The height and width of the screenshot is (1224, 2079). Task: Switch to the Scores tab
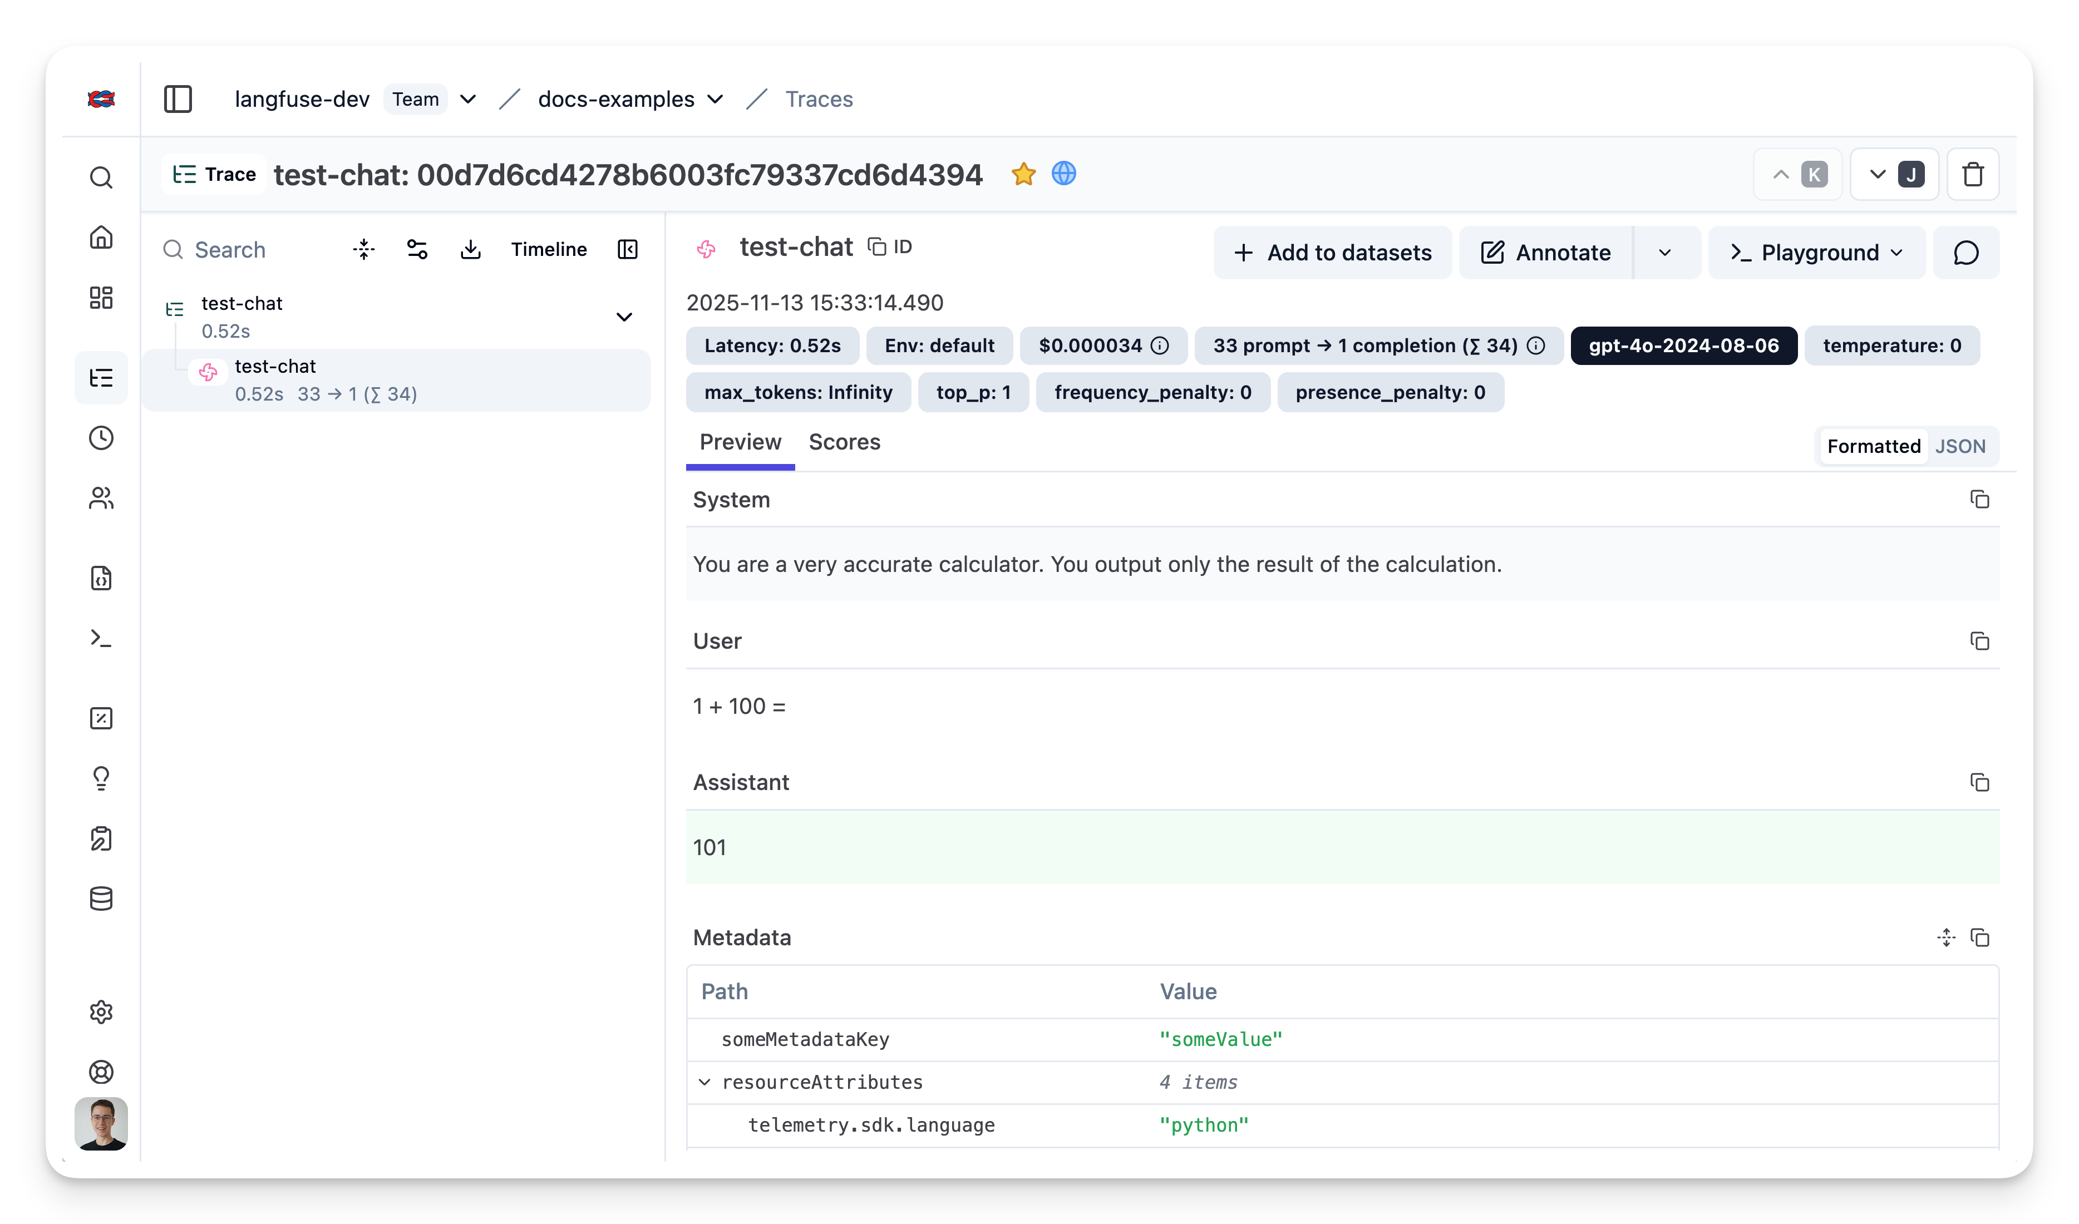pos(844,442)
